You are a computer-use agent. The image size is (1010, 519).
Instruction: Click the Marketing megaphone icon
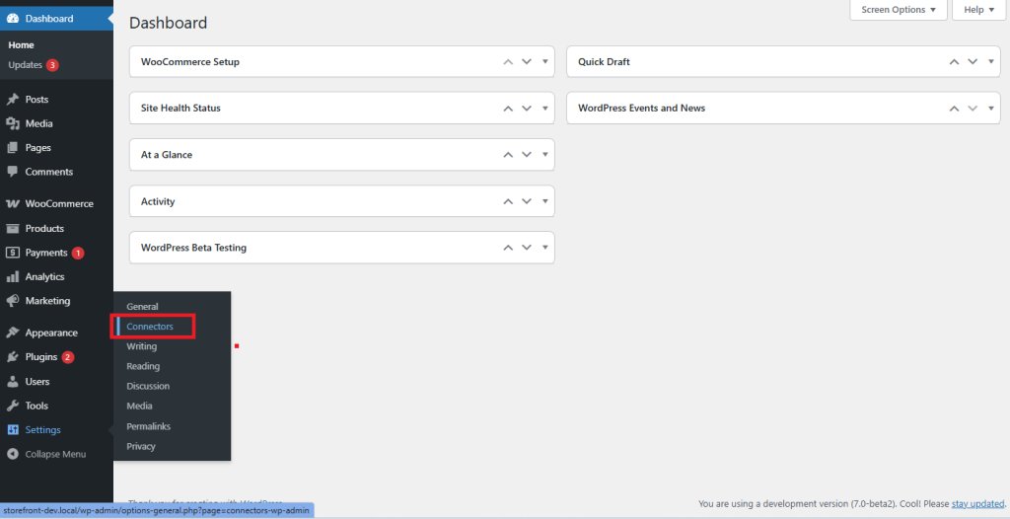(x=13, y=301)
